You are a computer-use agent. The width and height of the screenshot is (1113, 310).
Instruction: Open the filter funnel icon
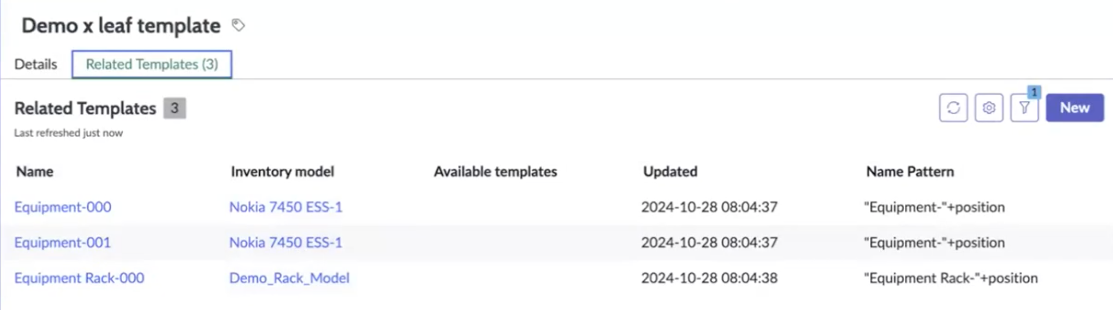pyautogui.click(x=1024, y=108)
